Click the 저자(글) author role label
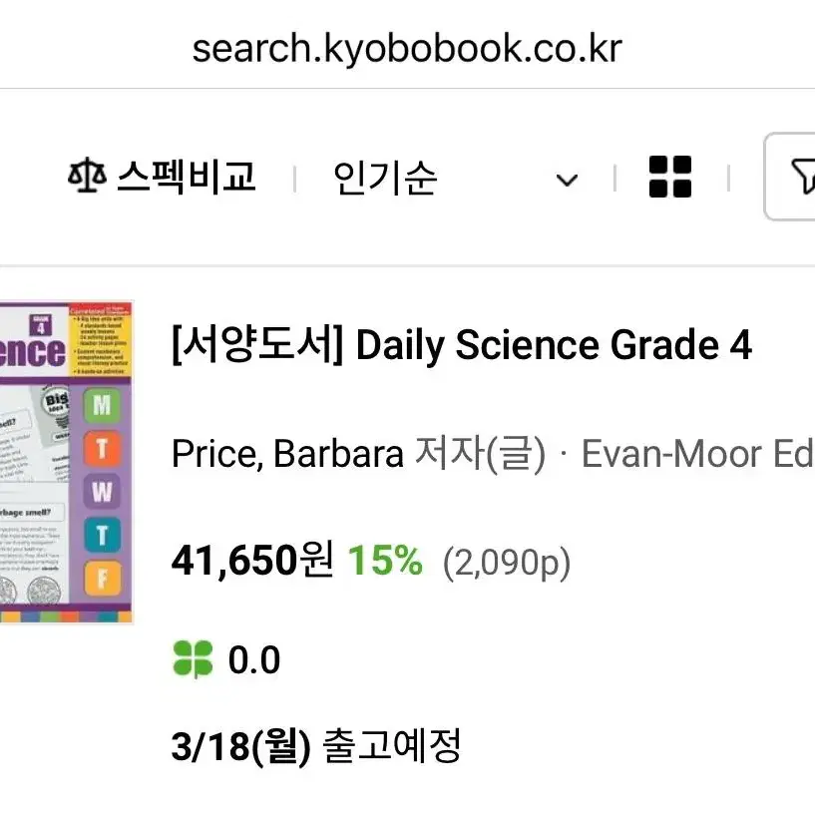815x815 pixels. [x=480, y=454]
